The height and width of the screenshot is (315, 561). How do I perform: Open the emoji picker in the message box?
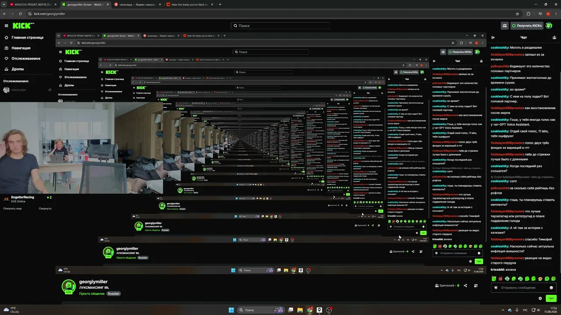tap(551, 287)
